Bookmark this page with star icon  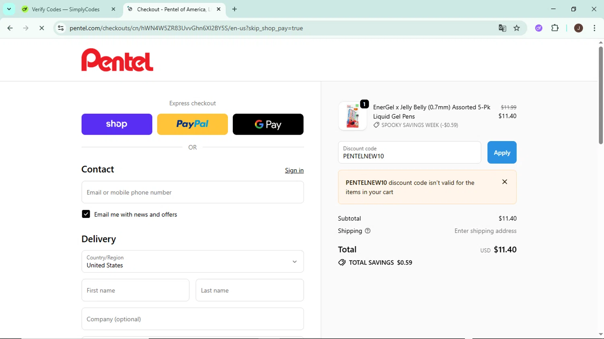(x=517, y=28)
